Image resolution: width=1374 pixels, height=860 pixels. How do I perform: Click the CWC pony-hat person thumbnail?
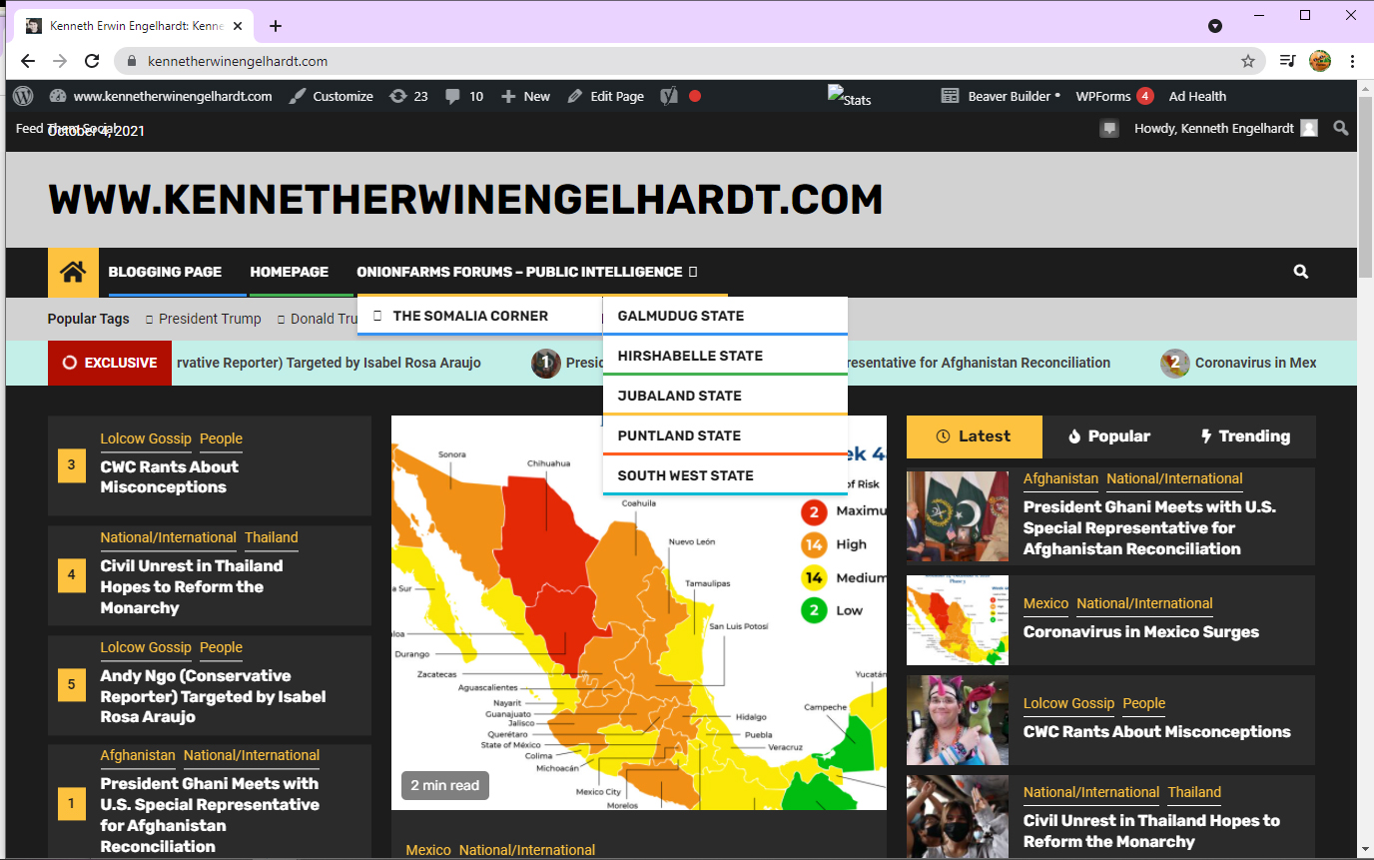click(x=958, y=720)
